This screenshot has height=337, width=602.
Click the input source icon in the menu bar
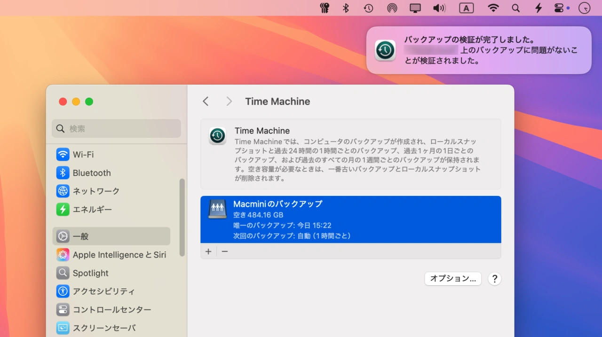466,8
